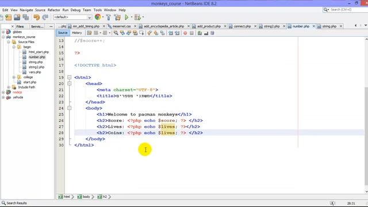
Task: Click the last editor toolbar icon after Uncomment
Action: point(212,33)
